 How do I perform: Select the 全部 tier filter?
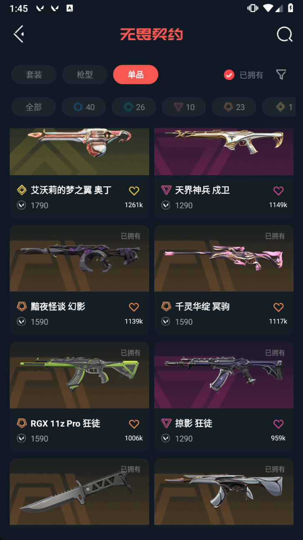[x=33, y=107]
